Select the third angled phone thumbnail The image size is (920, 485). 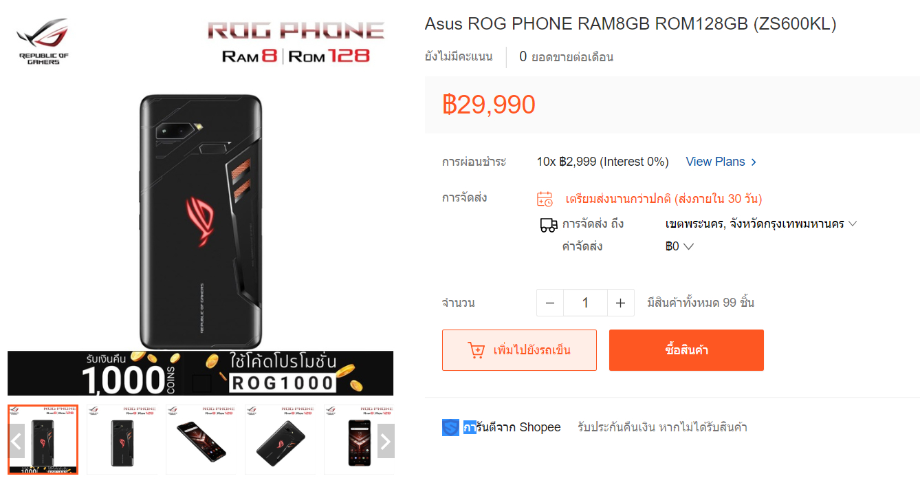coord(201,440)
